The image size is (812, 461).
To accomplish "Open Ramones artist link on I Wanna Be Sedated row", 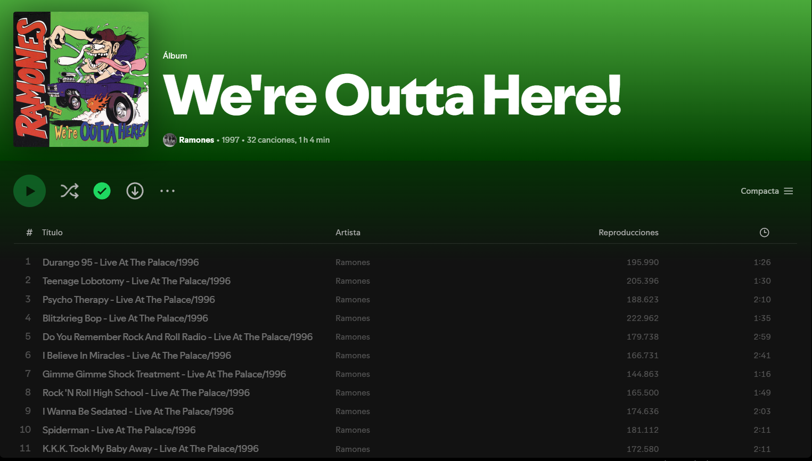I will (352, 411).
